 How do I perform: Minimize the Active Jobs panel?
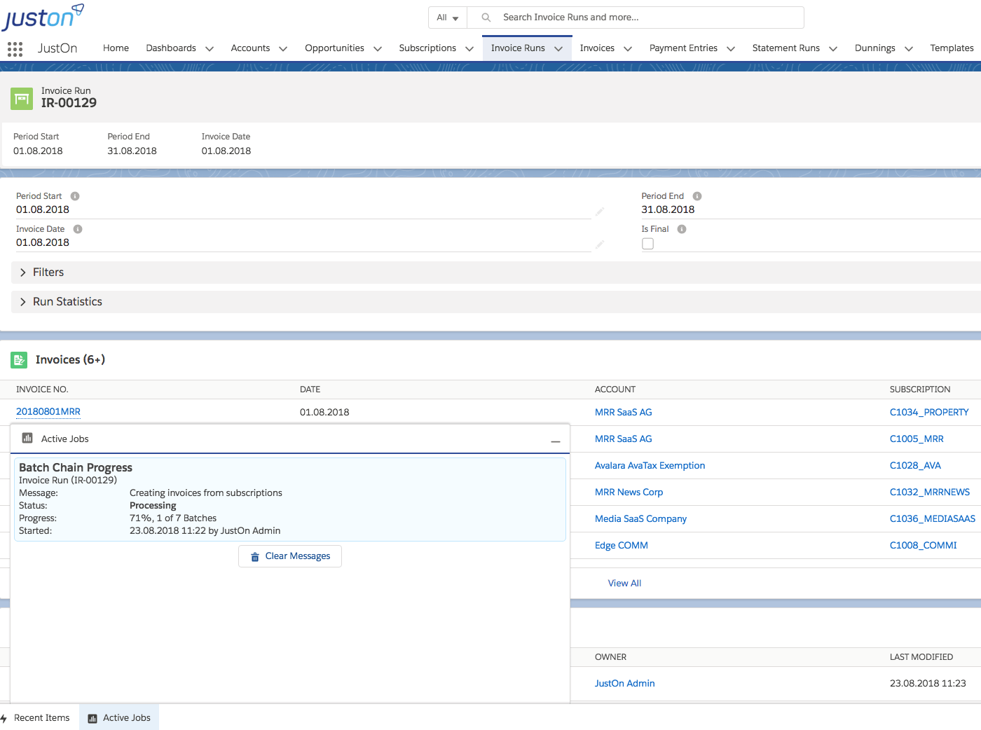click(556, 441)
